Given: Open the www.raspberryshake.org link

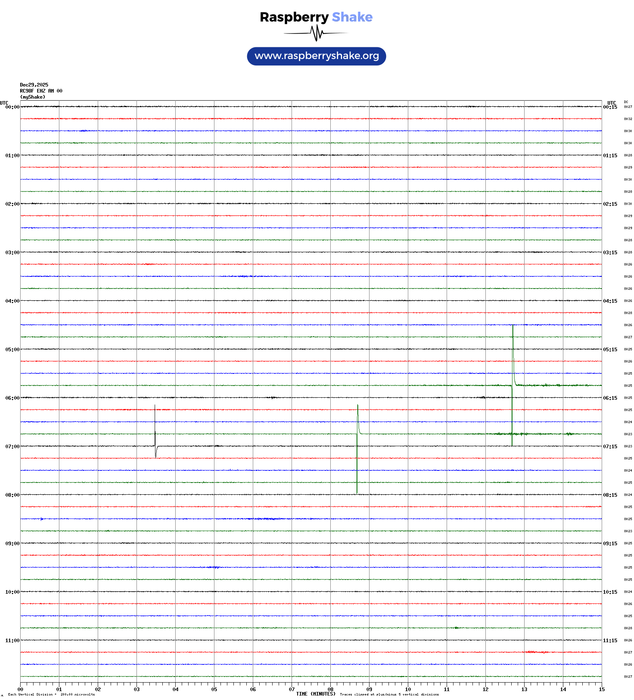Looking at the screenshot, I should coord(317,56).
